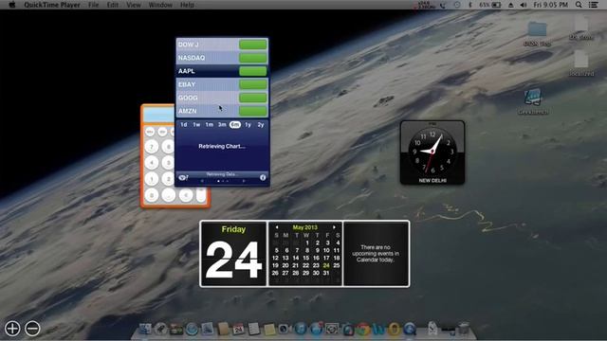Image resolution: width=607 pixels, height=341 pixels.
Task: Toggle the green change button for DOW J
Action: click(253, 45)
